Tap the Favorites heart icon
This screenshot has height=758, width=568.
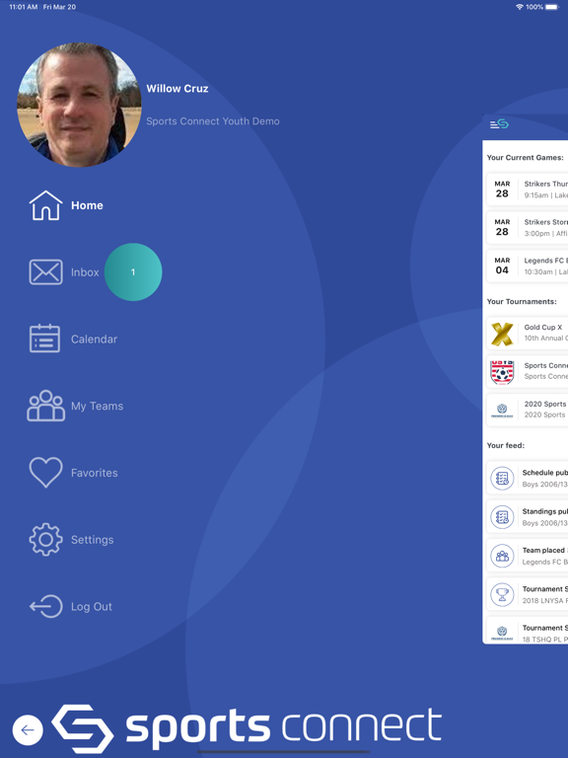point(46,473)
